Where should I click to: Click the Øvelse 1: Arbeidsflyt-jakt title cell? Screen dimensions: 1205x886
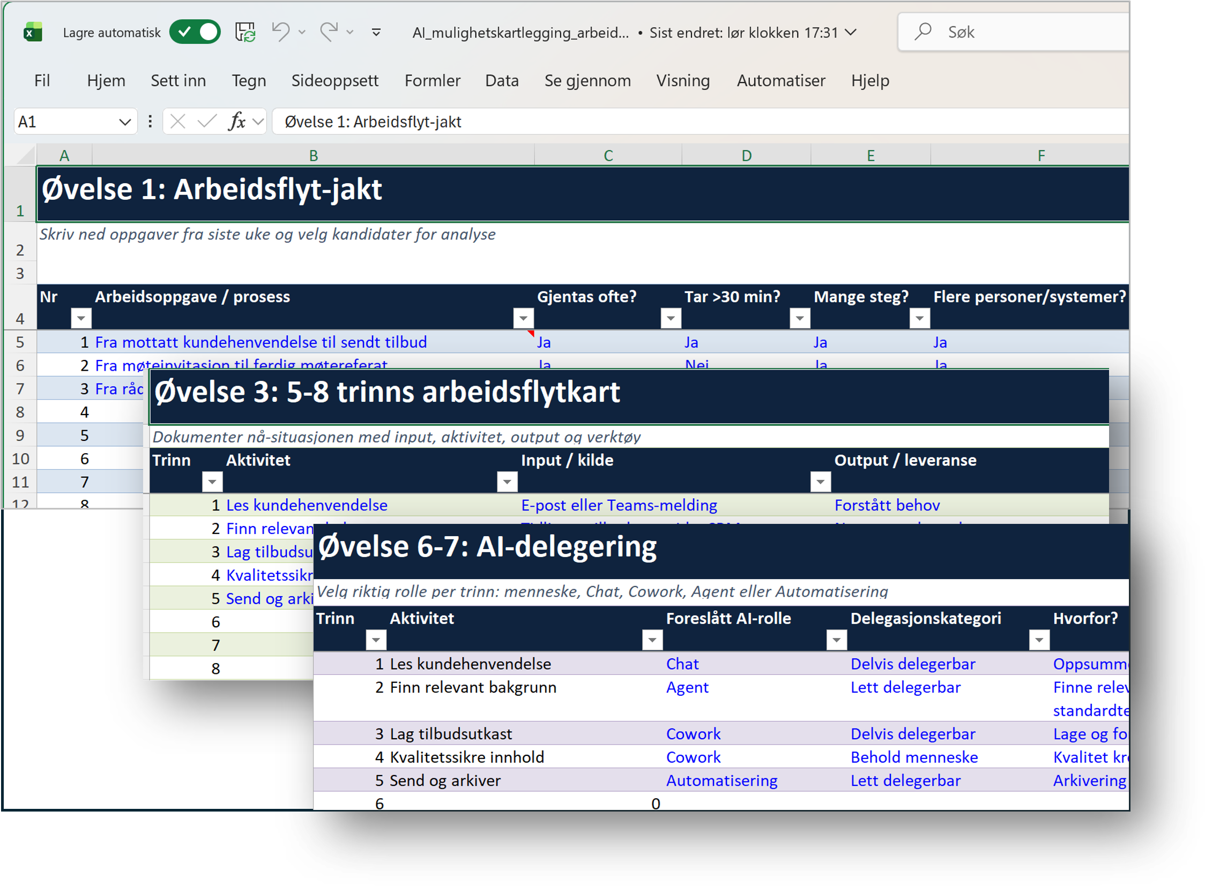coord(582,194)
